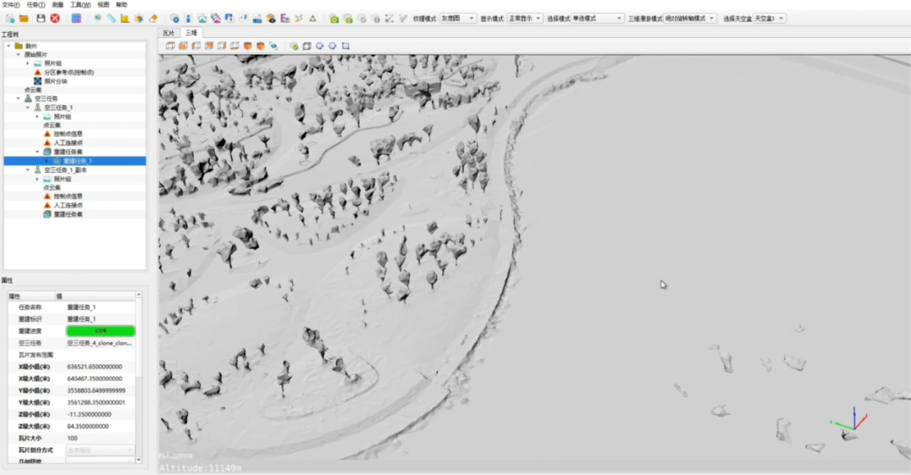
Task: Select 人工连接点 under 空三任务_1
Action: point(68,143)
